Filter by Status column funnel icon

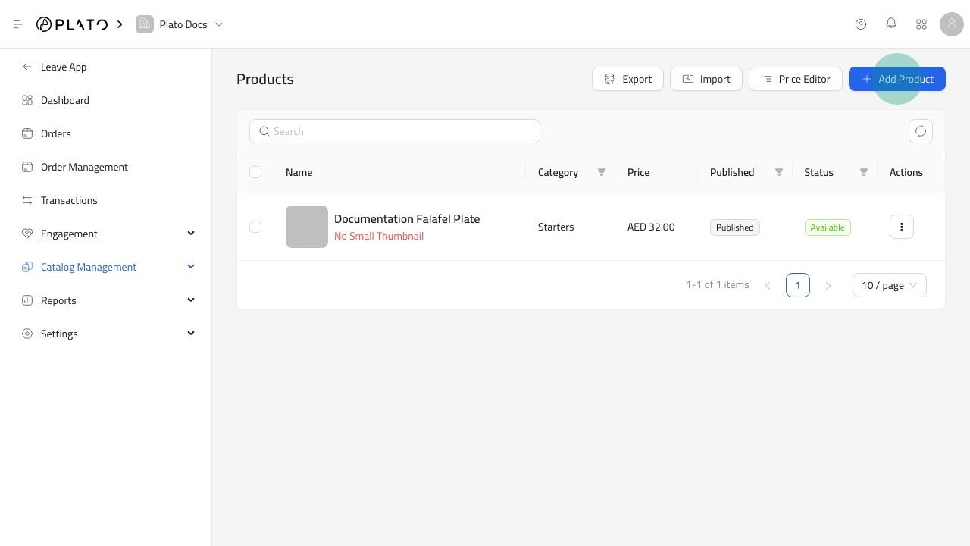click(864, 172)
